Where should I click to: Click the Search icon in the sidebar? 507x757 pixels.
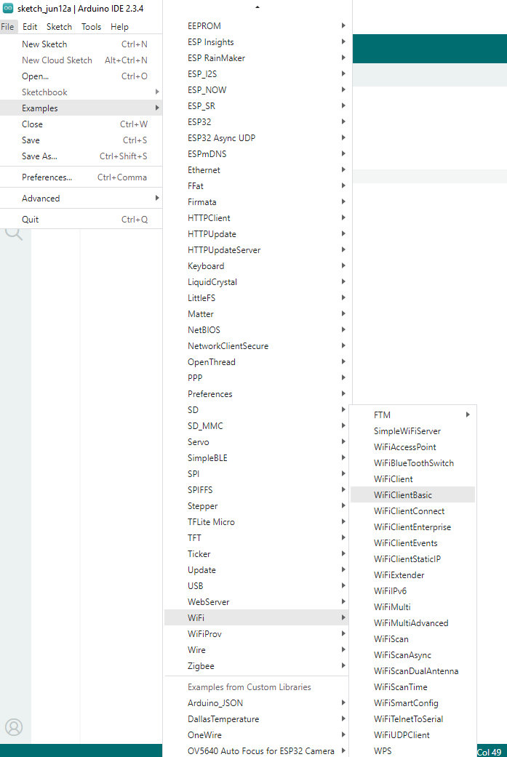pos(14,233)
